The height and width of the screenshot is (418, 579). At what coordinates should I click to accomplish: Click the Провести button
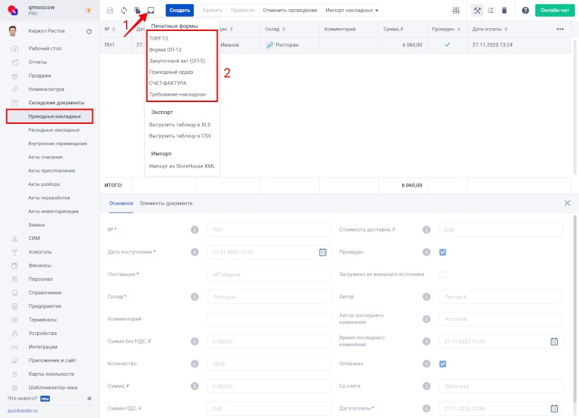tap(242, 11)
